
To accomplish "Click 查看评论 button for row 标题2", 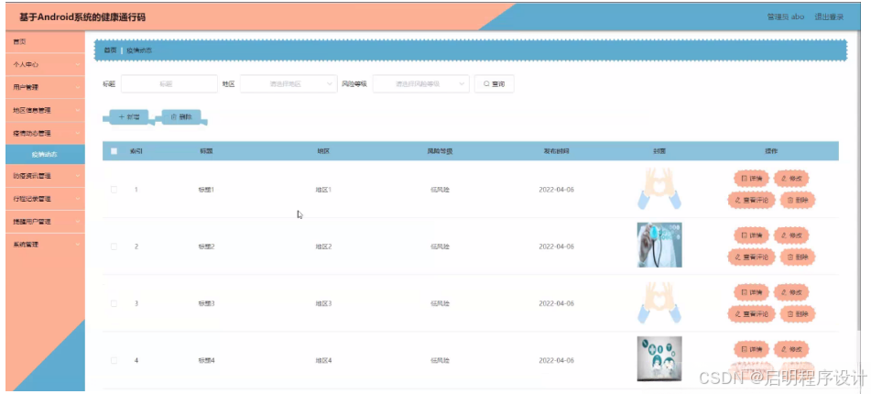I will click(x=751, y=257).
